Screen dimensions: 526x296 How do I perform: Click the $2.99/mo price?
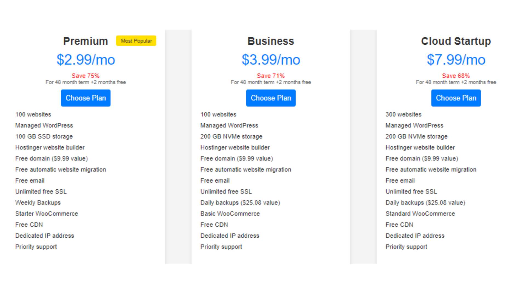point(85,60)
